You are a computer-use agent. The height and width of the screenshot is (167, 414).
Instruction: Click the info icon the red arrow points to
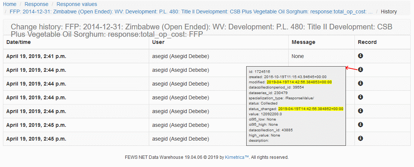[360, 70]
